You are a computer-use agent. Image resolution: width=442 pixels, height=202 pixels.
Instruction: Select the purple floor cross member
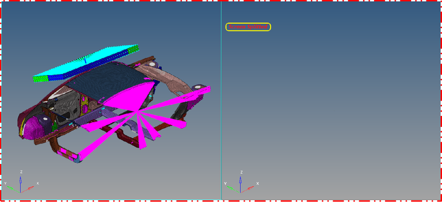[x=93, y=118]
